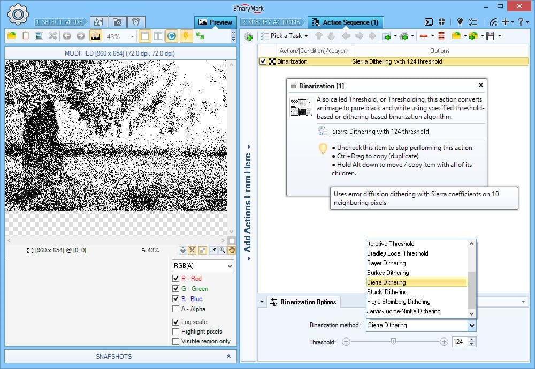Image resolution: width=535 pixels, height=369 pixels.
Task: Switch to the Preview tab
Action: tap(216, 22)
